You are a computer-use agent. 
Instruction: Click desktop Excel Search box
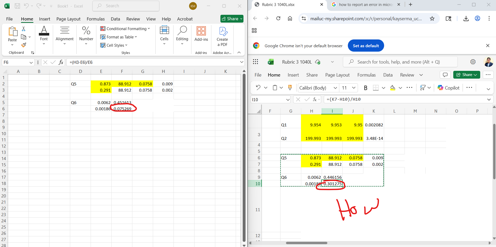pos(126,6)
